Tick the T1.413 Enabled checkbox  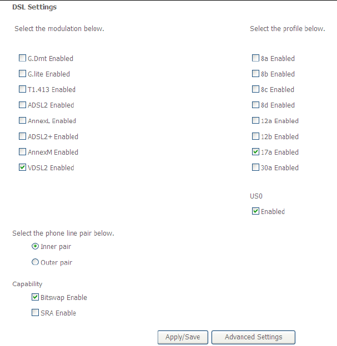pos(22,89)
